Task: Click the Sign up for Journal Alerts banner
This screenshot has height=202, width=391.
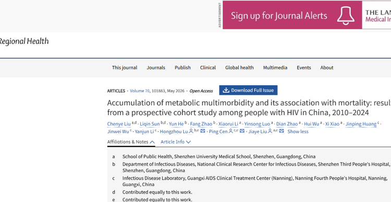Action: [307, 15]
